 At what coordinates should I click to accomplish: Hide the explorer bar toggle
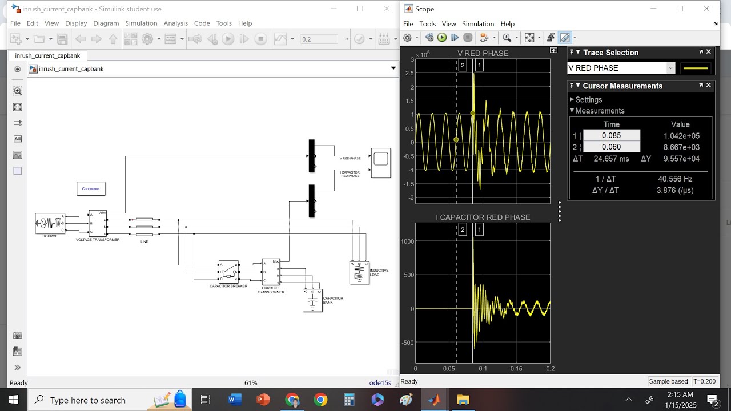click(x=17, y=69)
